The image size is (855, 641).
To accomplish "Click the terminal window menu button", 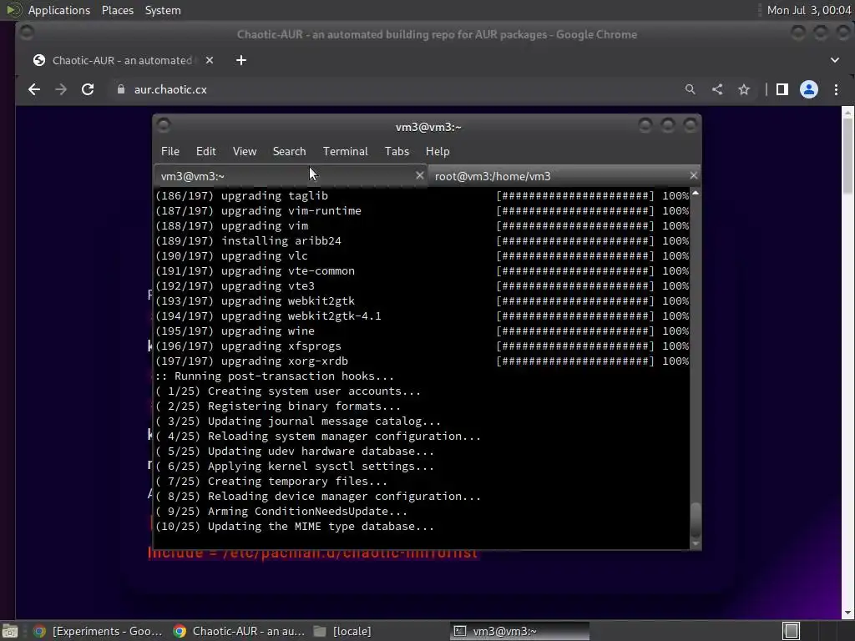I will [x=164, y=125].
